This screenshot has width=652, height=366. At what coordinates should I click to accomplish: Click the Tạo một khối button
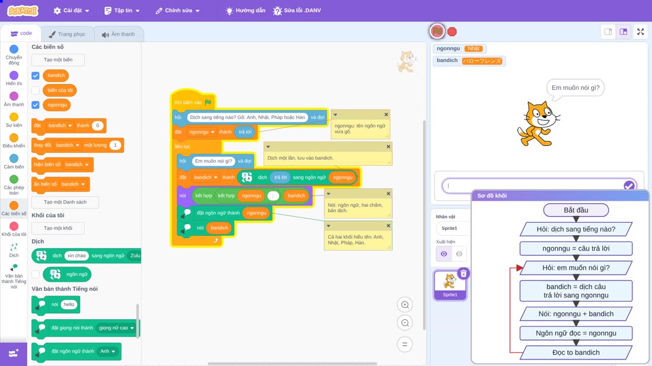point(58,228)
